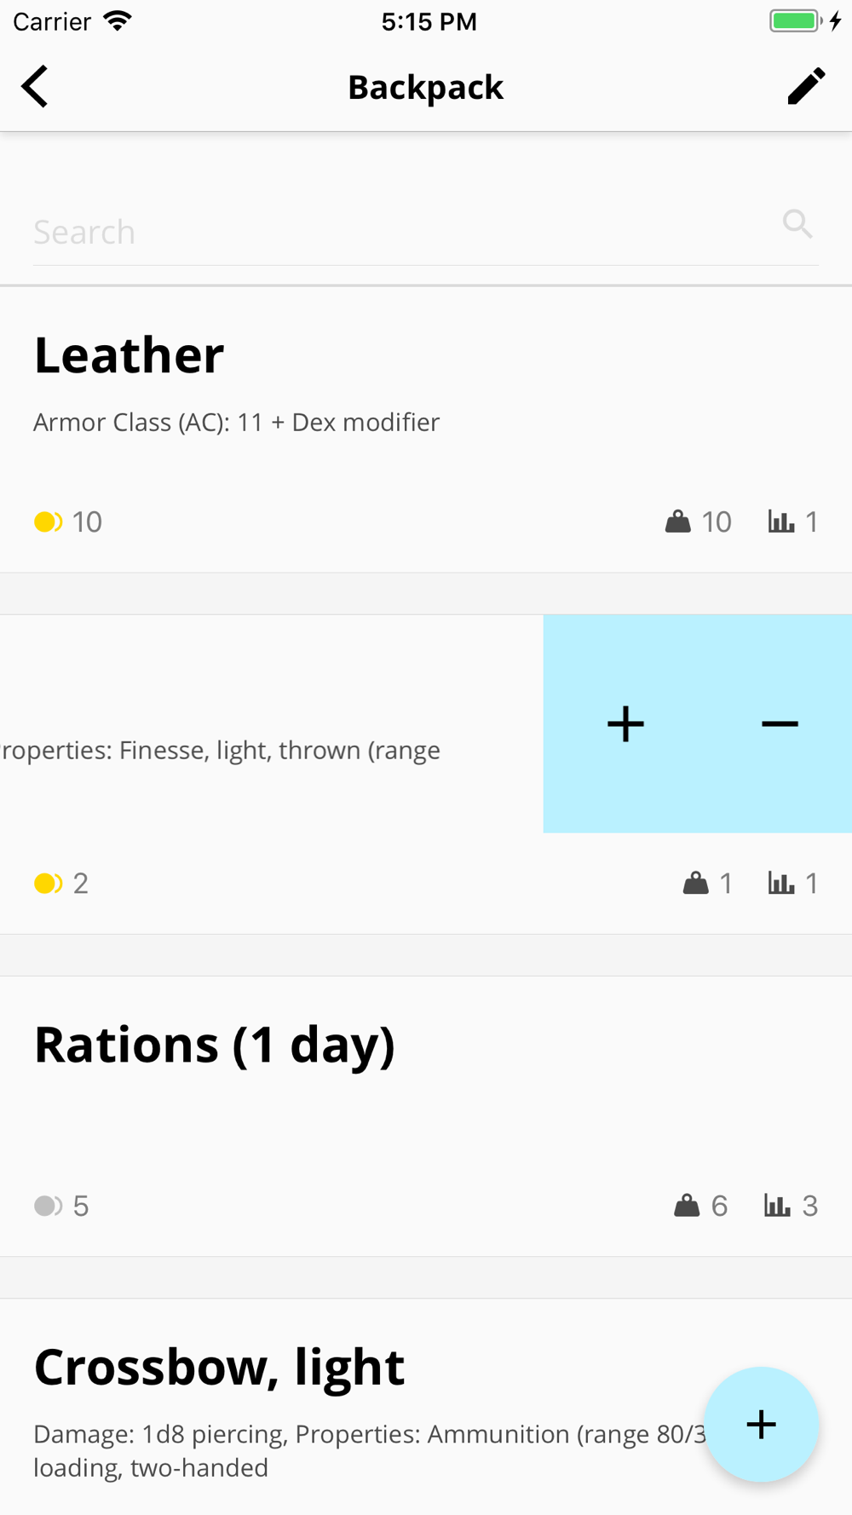Tap the gold coin icon on Leather
The height and width of the screenshot is (1515, 852).
(48, 521)
